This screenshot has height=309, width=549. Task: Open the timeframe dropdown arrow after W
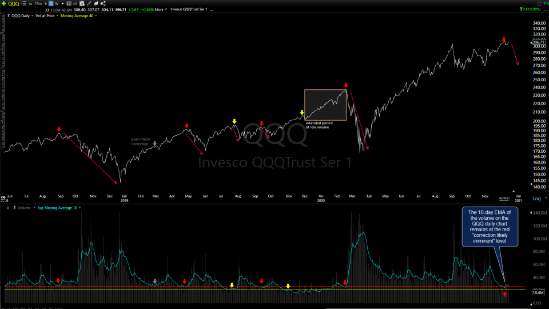click(63, 3)
